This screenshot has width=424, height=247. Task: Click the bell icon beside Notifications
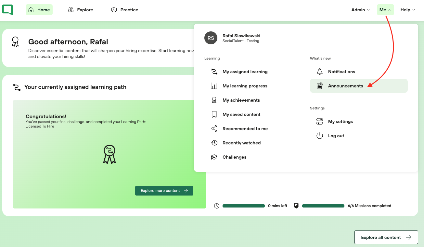point(320,72)
